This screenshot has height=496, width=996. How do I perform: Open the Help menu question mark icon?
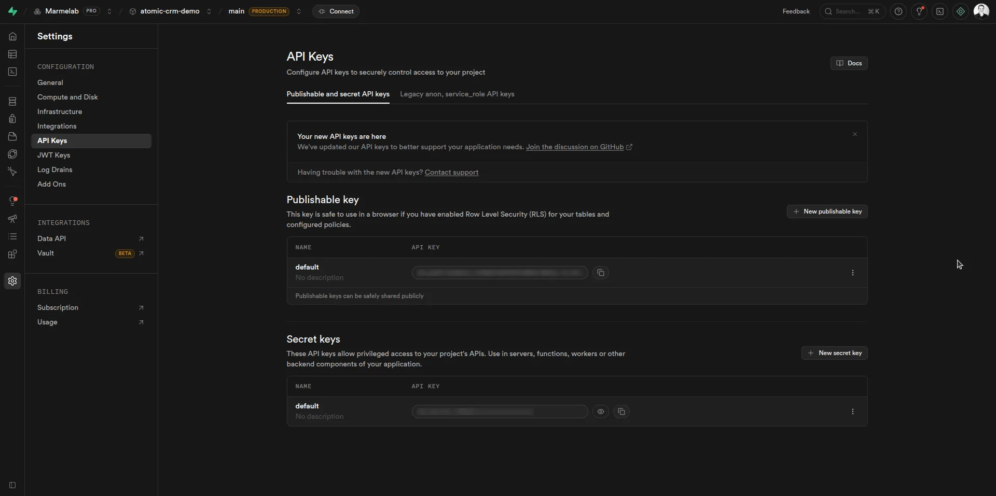(x=898, y=11)
